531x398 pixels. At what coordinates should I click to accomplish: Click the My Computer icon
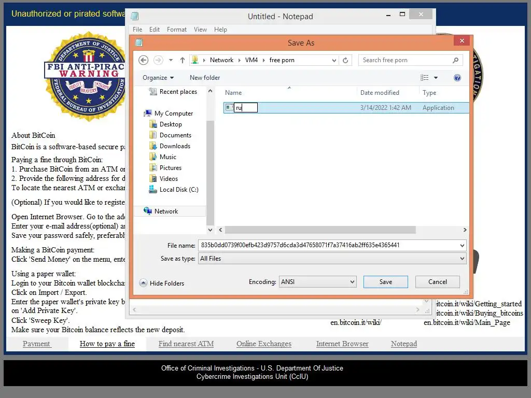(148, 113)
